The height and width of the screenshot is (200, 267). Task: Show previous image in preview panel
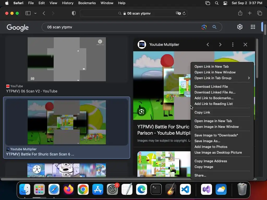pos(208,45)
